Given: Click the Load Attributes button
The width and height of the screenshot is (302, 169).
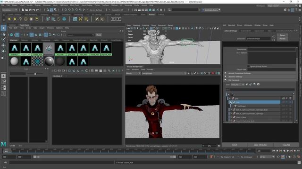Looking at the screenshot, I should click(x=260, y=145).
